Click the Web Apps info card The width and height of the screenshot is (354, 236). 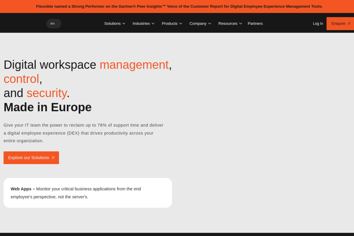pyautogui.click(x=88, y=193)
